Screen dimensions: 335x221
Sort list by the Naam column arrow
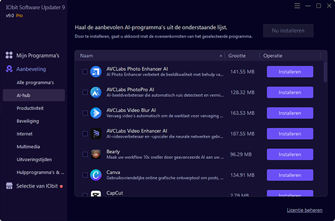(x=221, y=56)
